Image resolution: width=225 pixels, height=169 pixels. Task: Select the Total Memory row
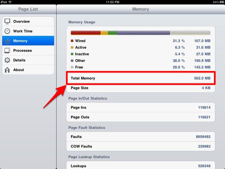[141, 78]
